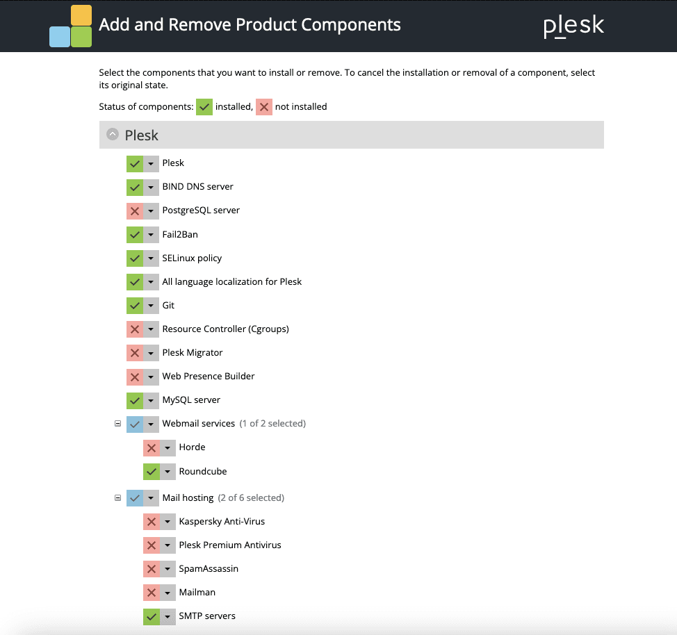Screen dimensions: 677x635
Task: Click the green check icon for Git
Action: pos(135,306)
